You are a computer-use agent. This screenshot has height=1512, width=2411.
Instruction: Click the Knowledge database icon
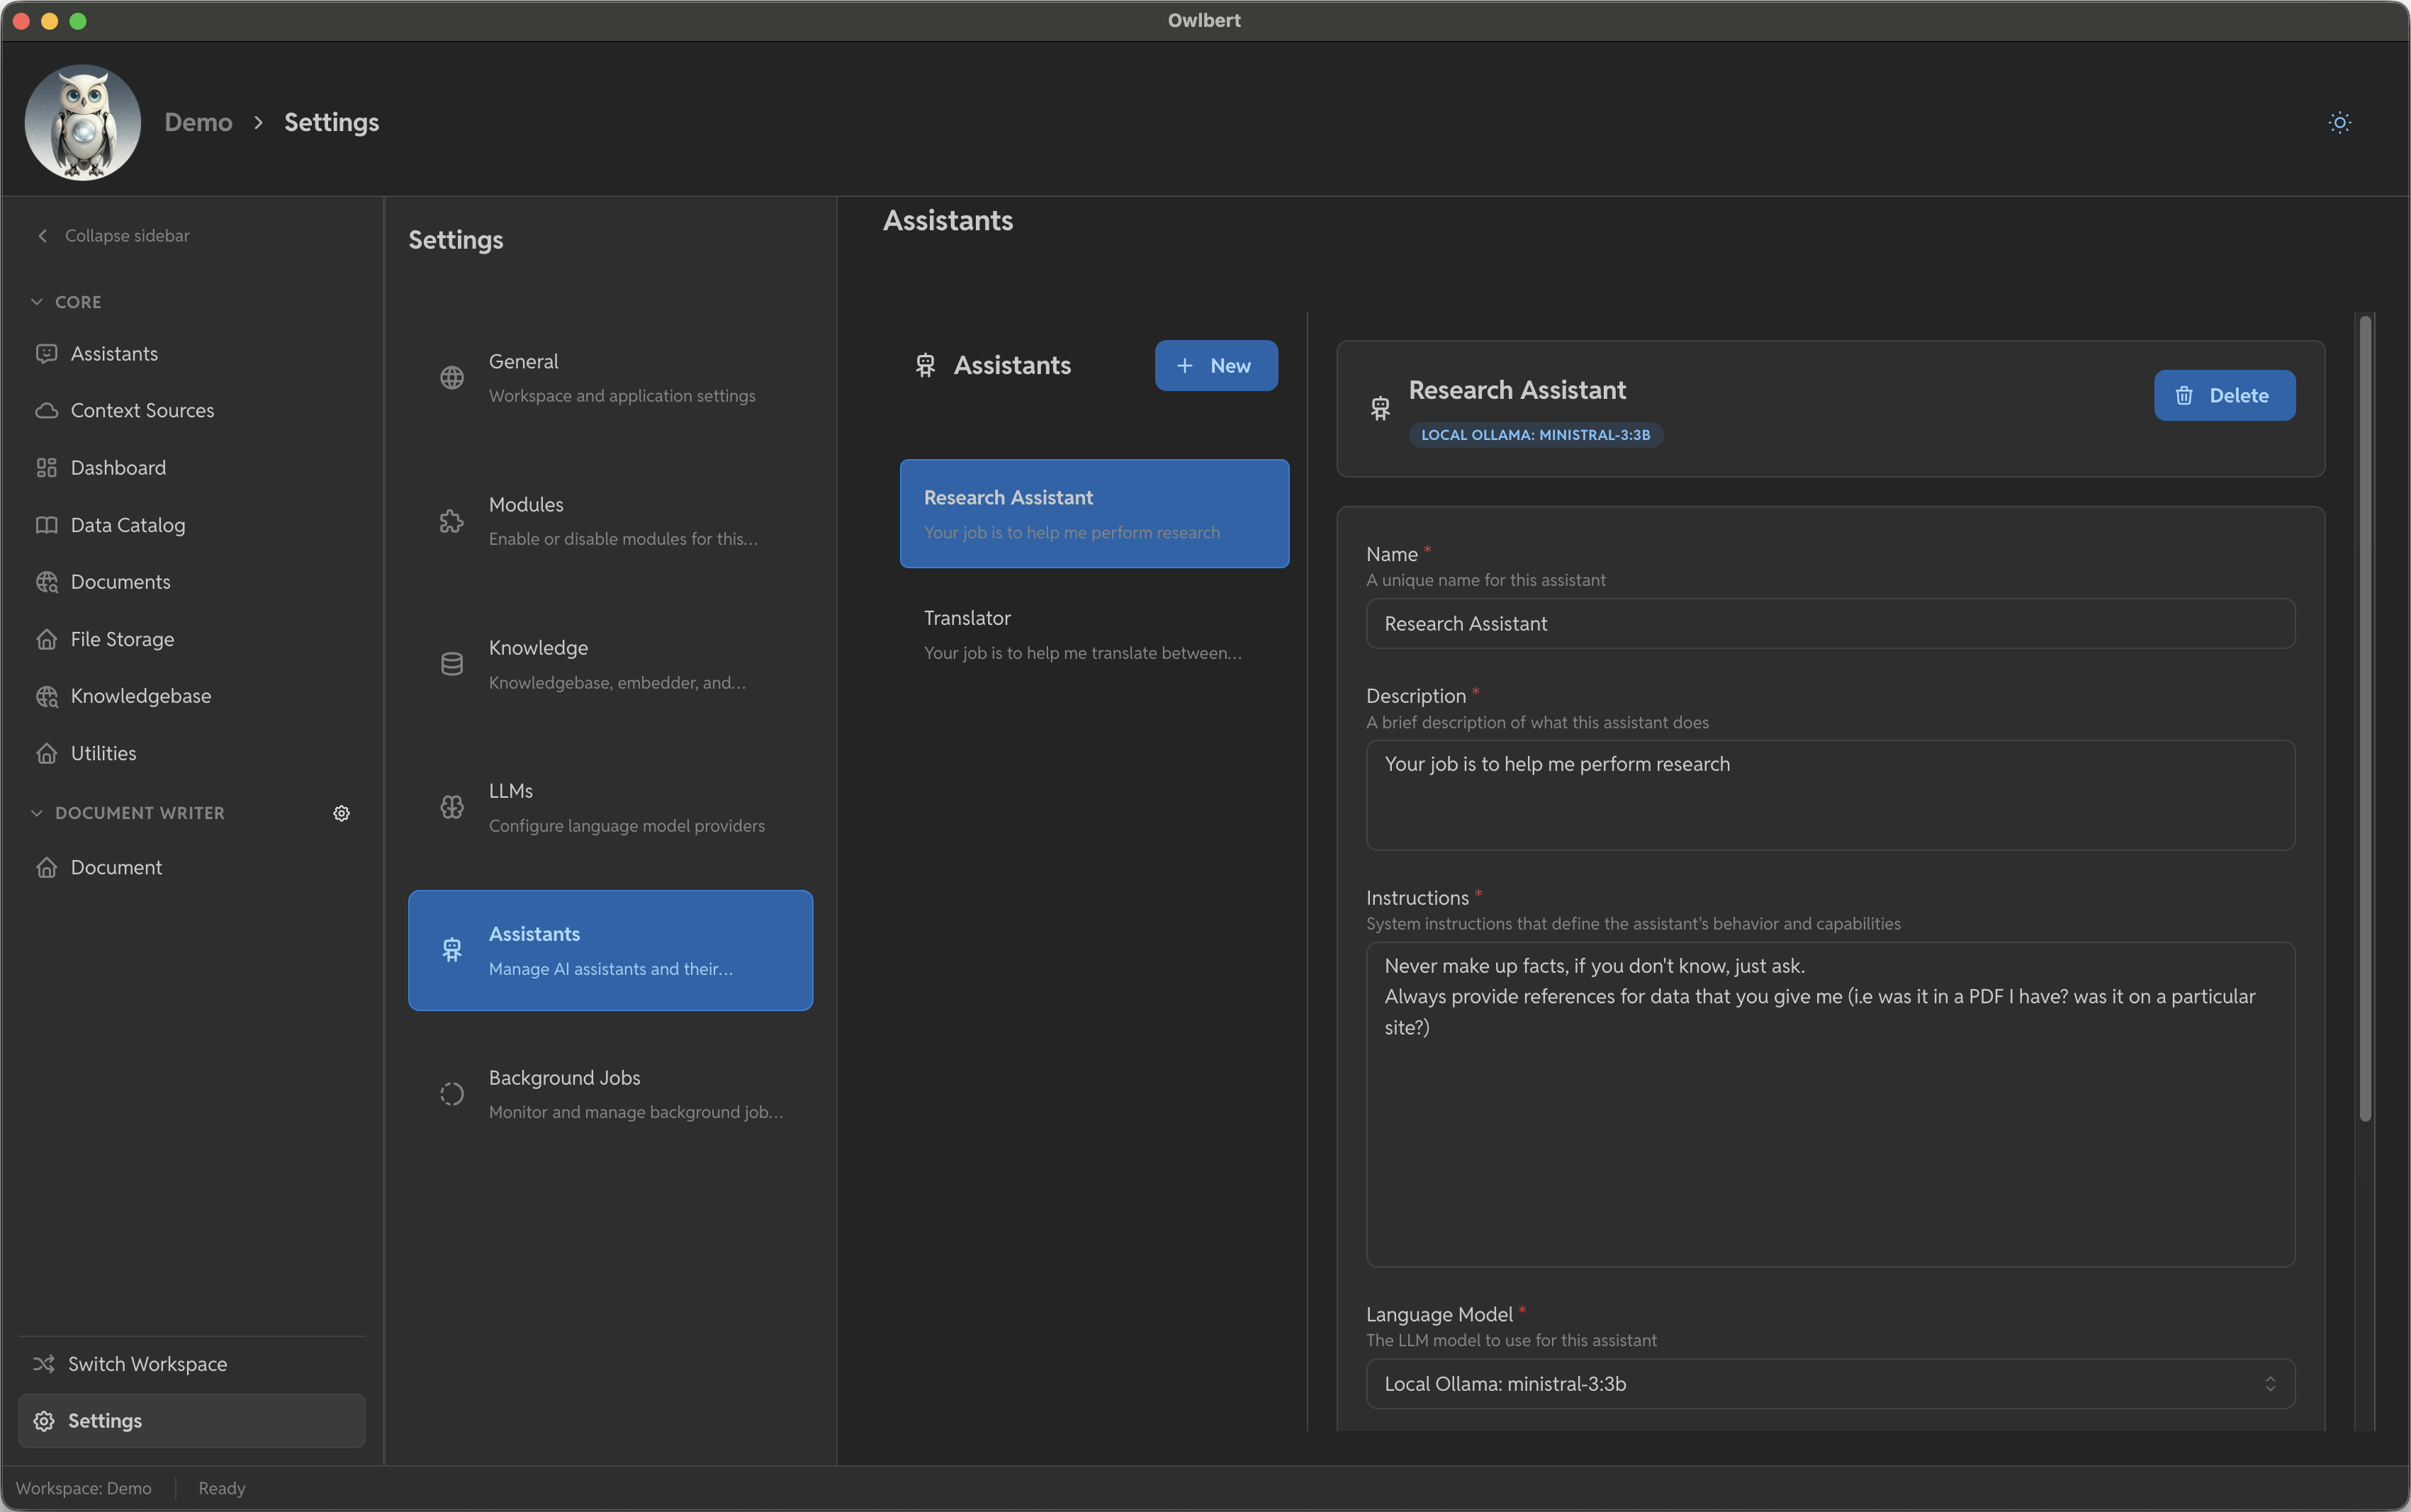[x=452, y=664]
